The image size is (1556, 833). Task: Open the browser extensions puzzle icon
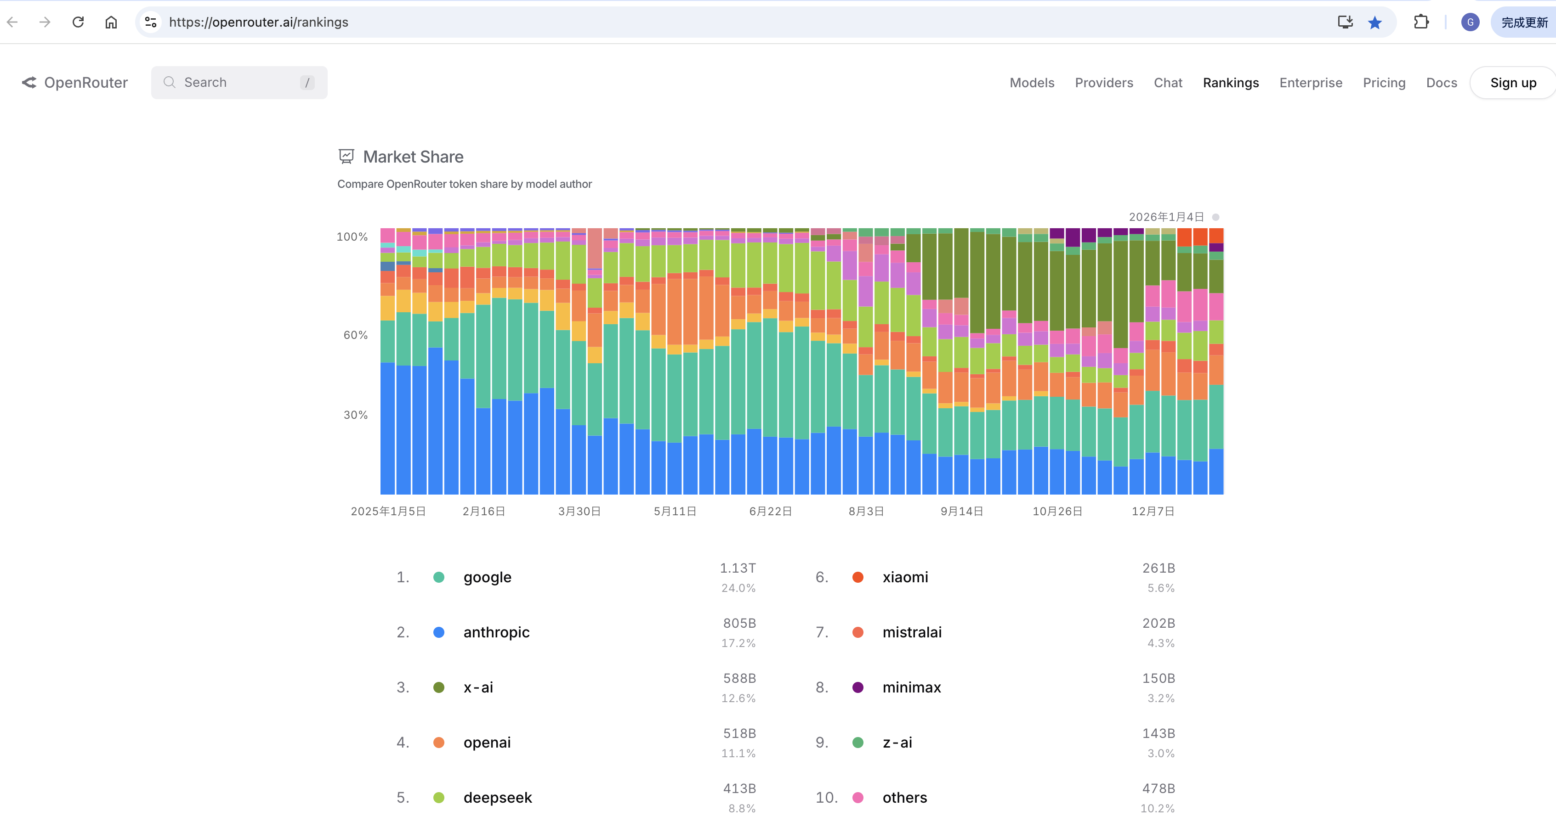click(x=1421, y=23)
